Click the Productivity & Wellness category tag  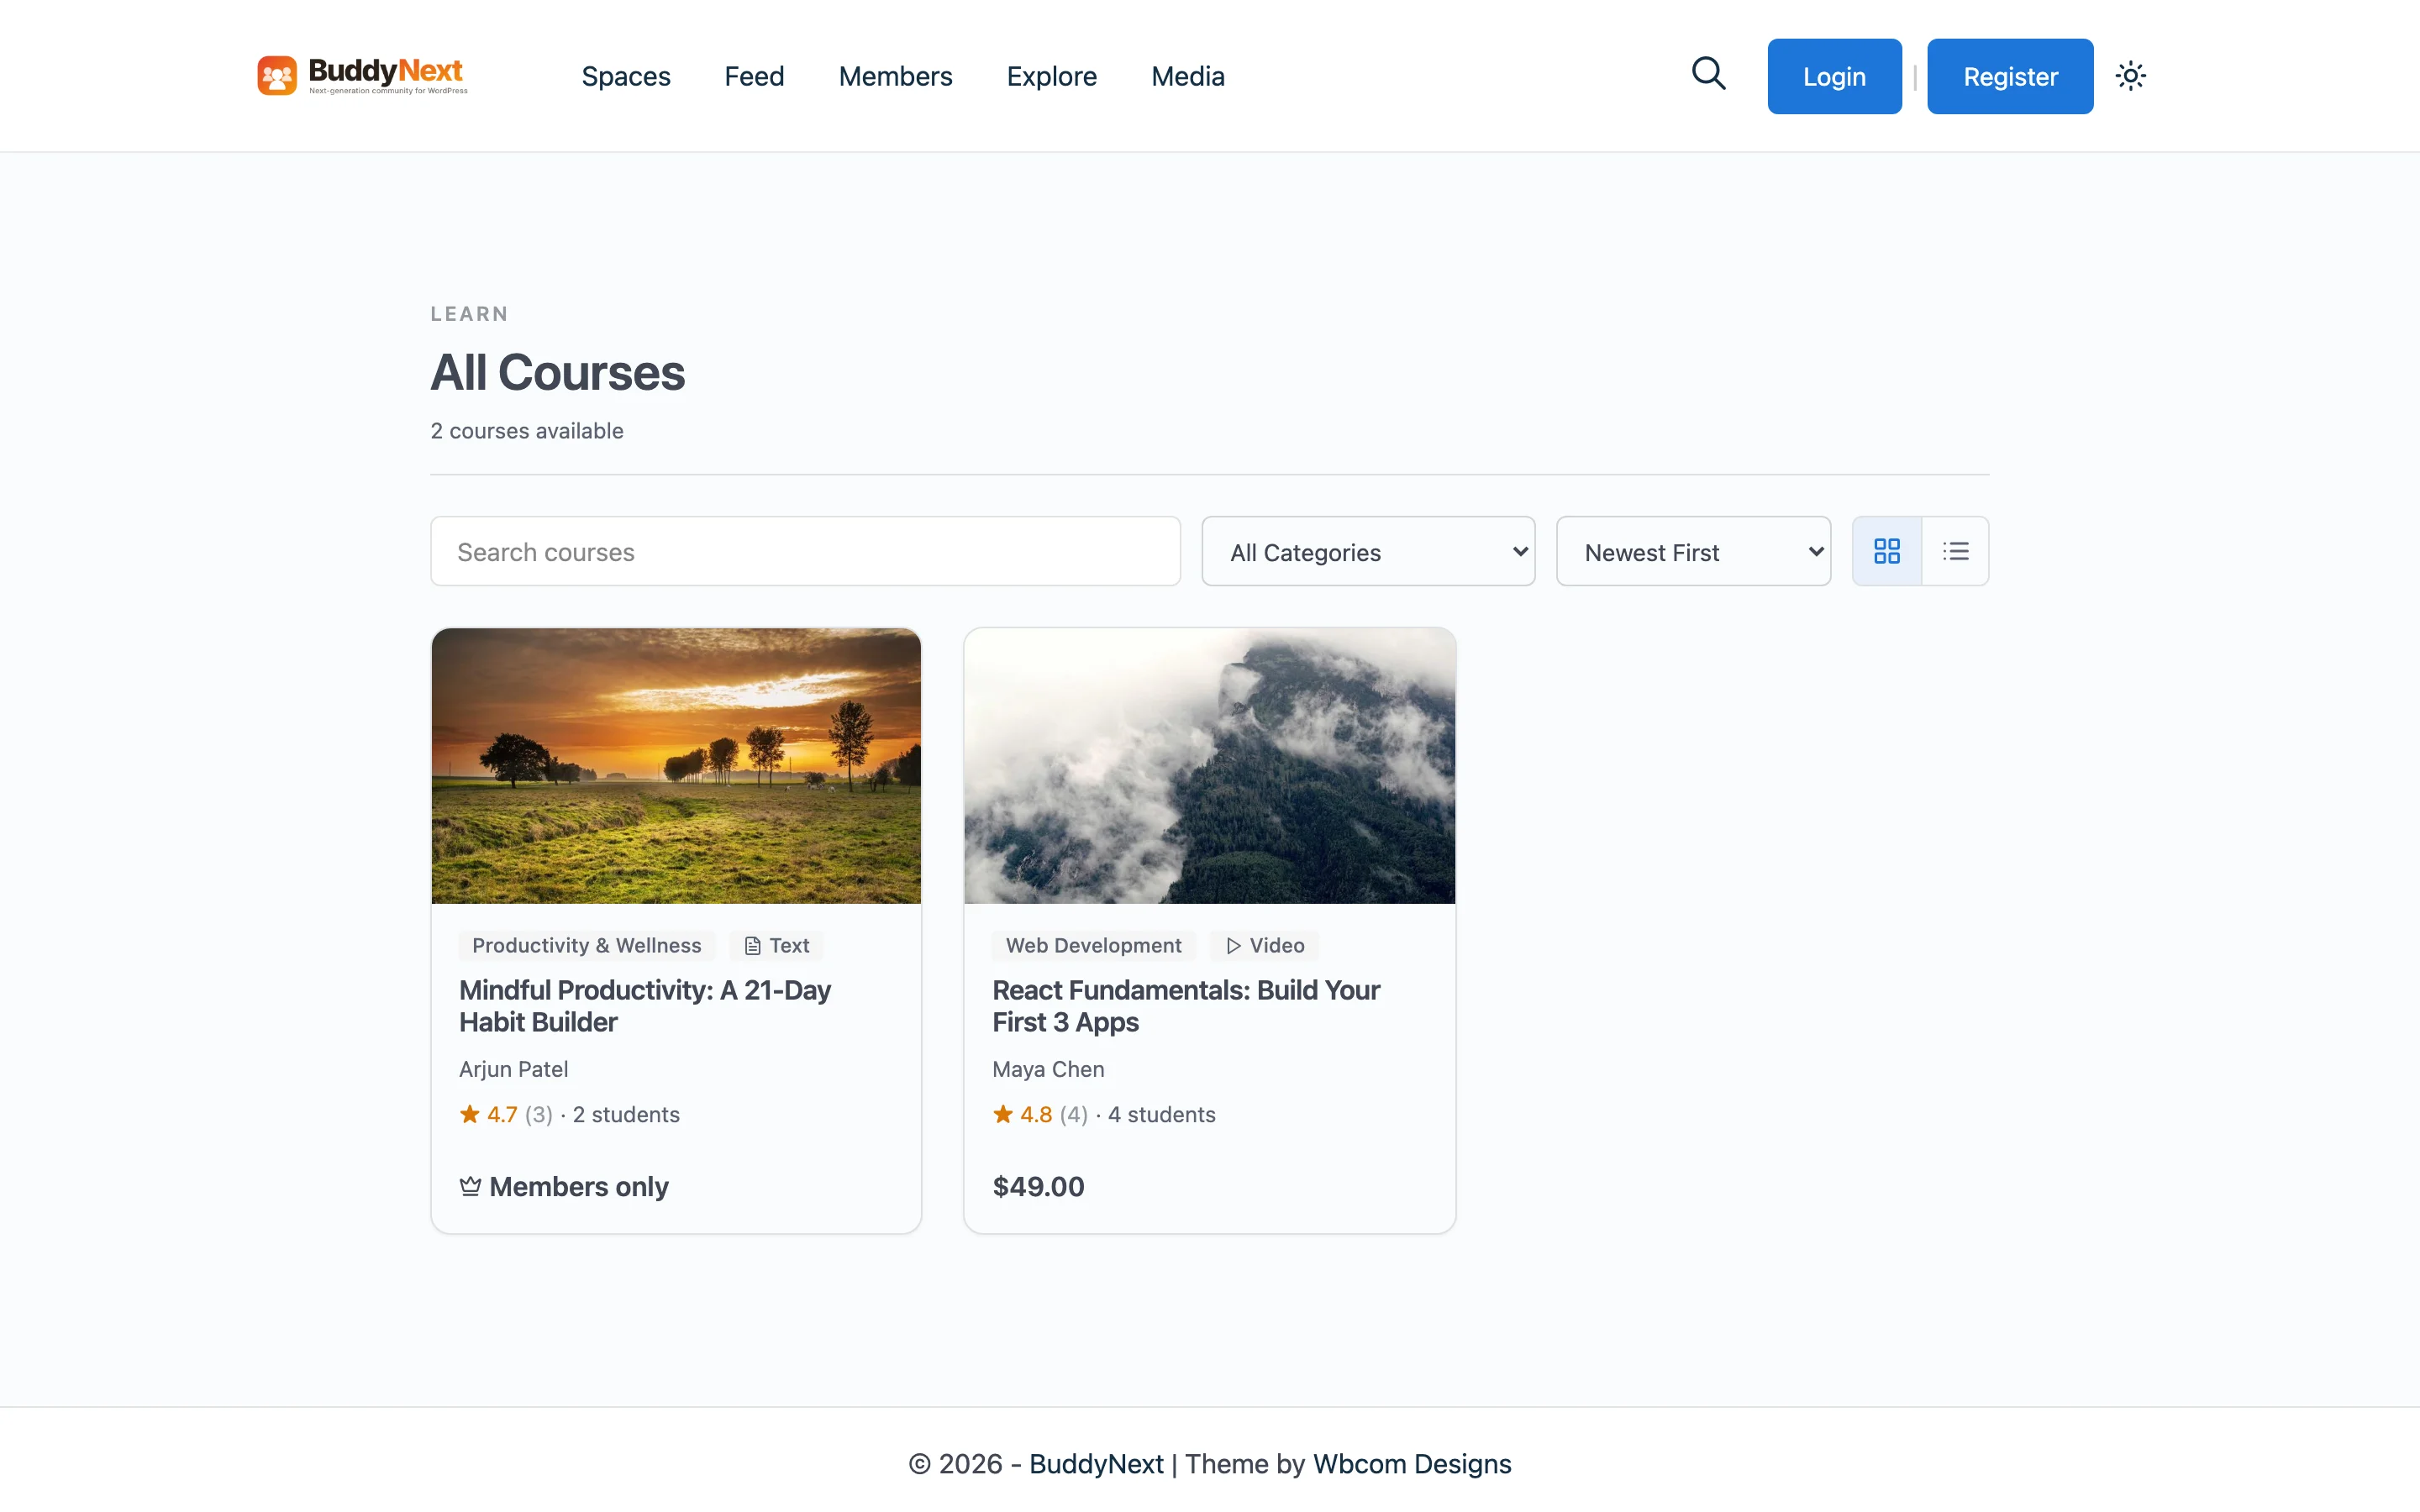click(587, 946)
